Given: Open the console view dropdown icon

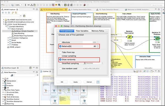Looking at the screenshot, I should tap(152, 71).
